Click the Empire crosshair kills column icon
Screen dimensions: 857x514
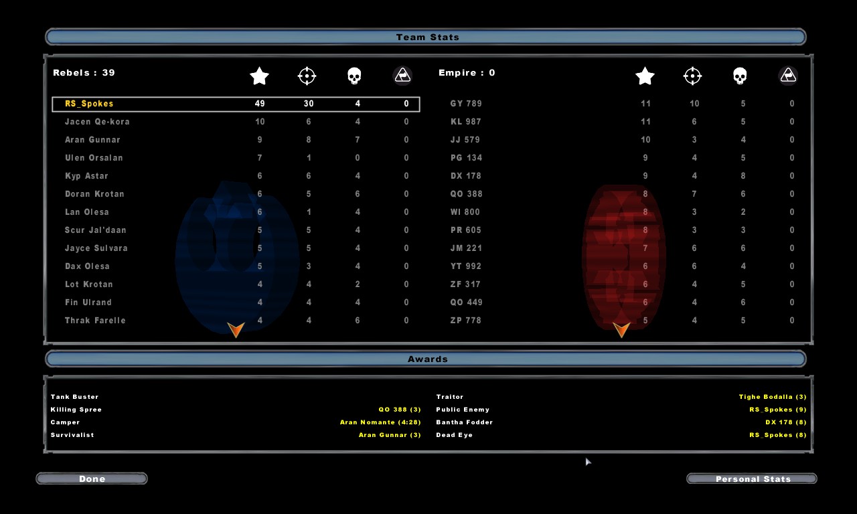click(692, 76)
